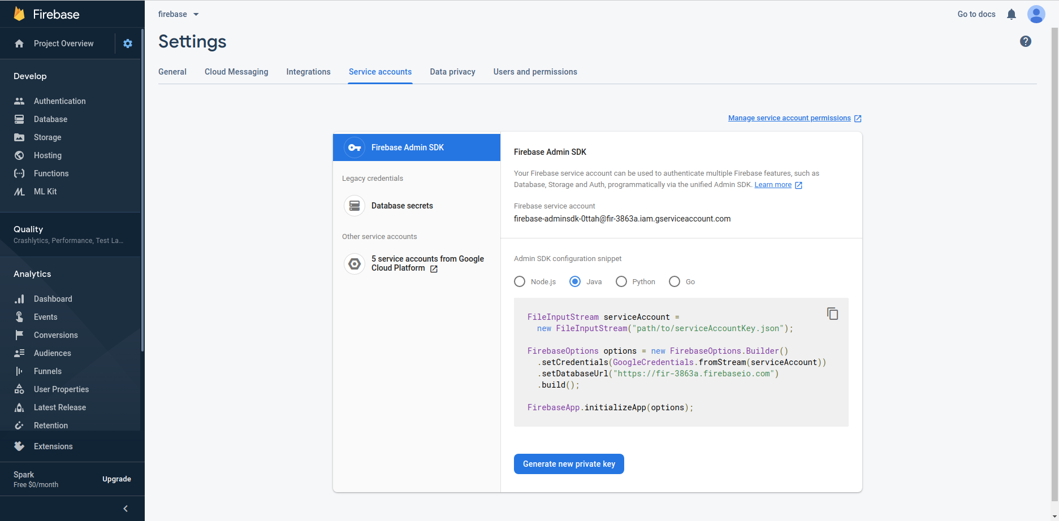
Task: Open Manage service account permissions link
Action: (x=789, y=118)
